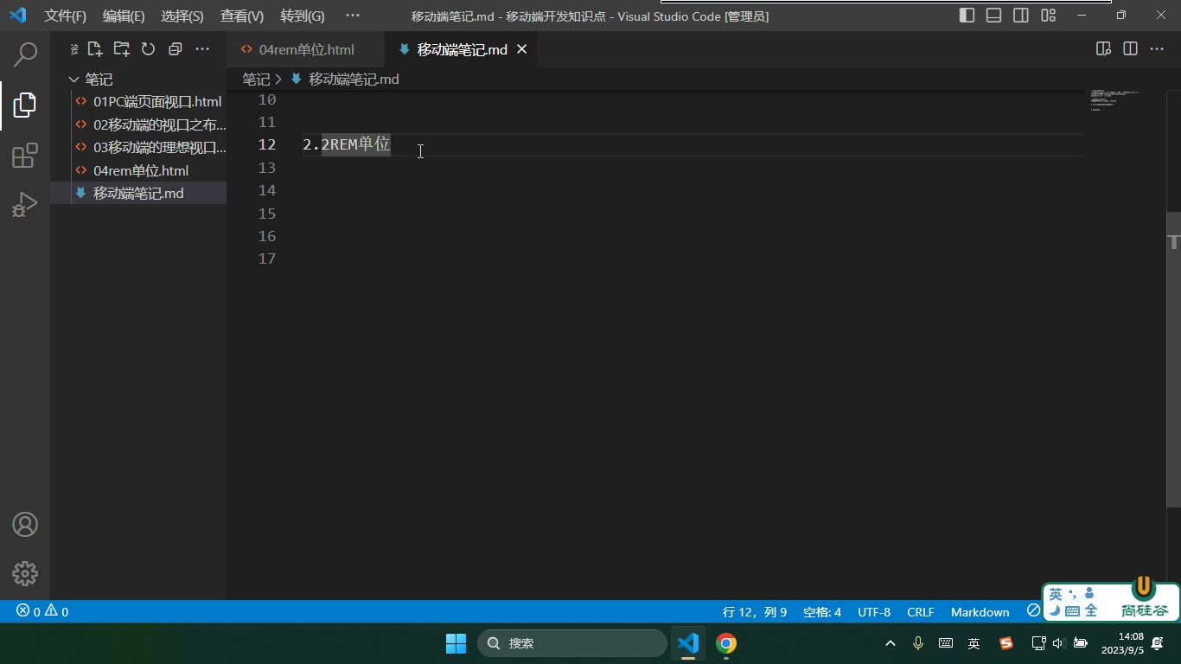Open the 文件(F) menu

[x=66, y=16]
